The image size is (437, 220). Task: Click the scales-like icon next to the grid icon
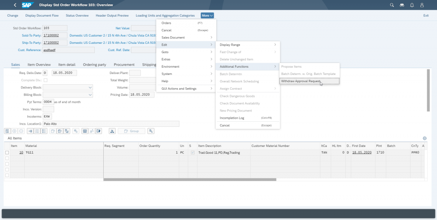point(92,131)
